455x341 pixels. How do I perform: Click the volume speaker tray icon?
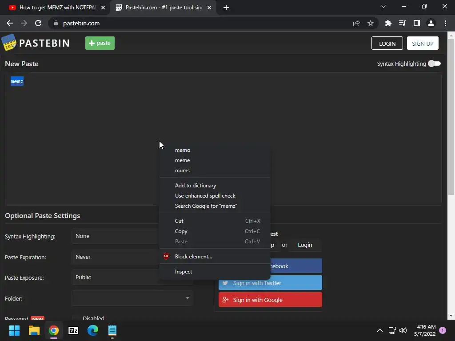pyautogui.click(x=403, y=330)
